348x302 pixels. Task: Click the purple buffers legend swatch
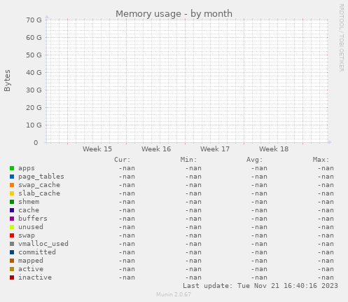[x=12, y=219]
